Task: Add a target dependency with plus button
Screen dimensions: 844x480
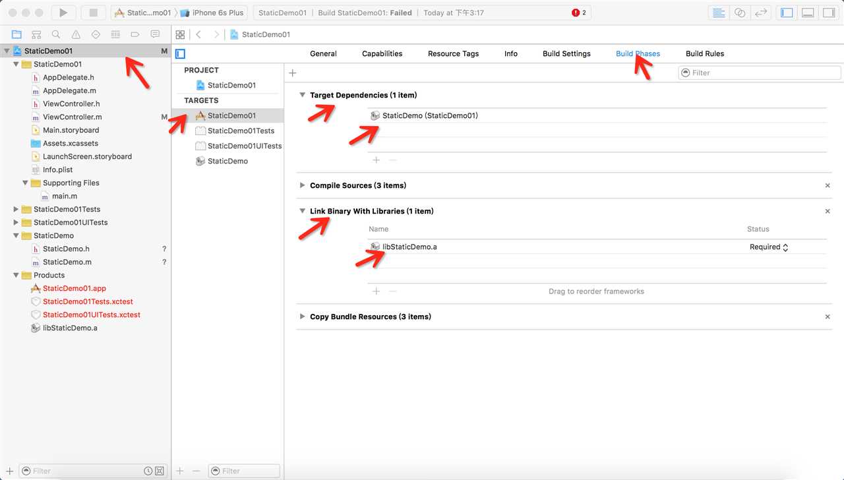Action: click(x=377, y=160)
